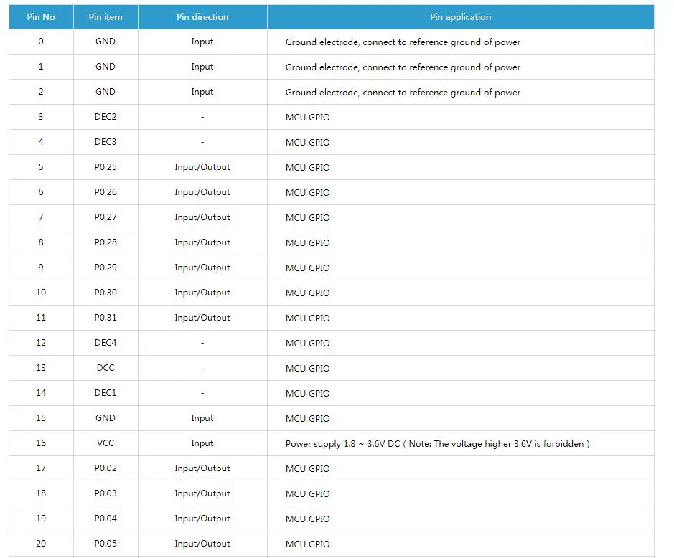Select the DEC3 pin item cell

(106, 142)
